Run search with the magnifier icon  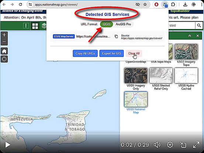199,25
